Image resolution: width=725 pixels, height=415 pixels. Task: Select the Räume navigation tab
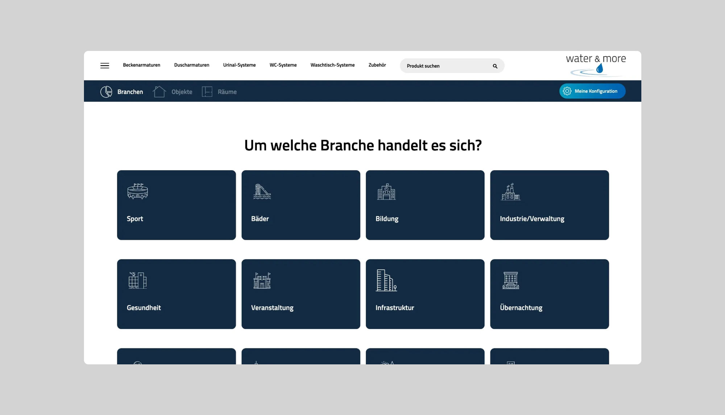227,91
